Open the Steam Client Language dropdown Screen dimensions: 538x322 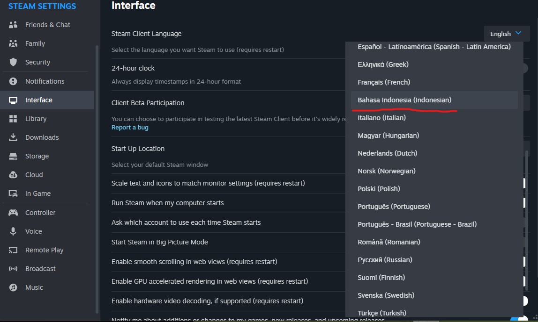[507, 34]
